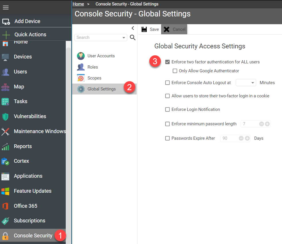Image resolution: width=282 pixels, height=244 pixels.
Task: Click the Feature Updates Windows logo icon
Action: [5, 191]
